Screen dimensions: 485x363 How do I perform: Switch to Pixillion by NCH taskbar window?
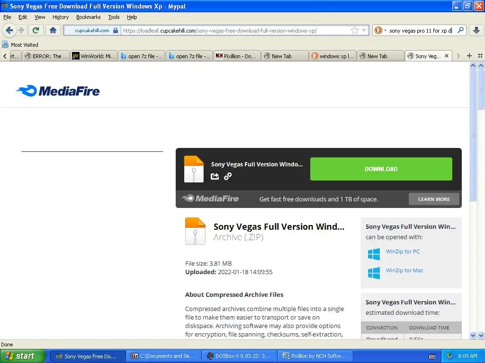[315, 356]
